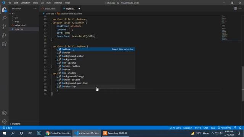Switch to the index.html editor tab
Viewport: 244px width, 137px height.
click(50, 8)
